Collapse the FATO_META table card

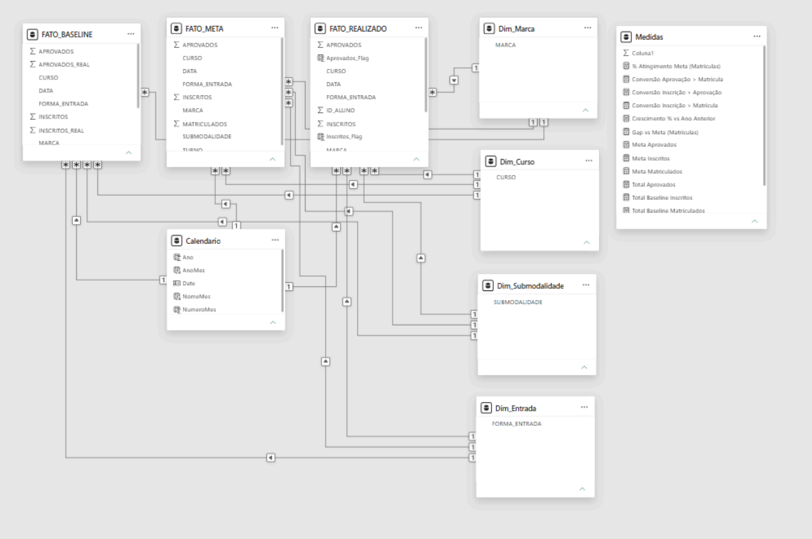273,159
